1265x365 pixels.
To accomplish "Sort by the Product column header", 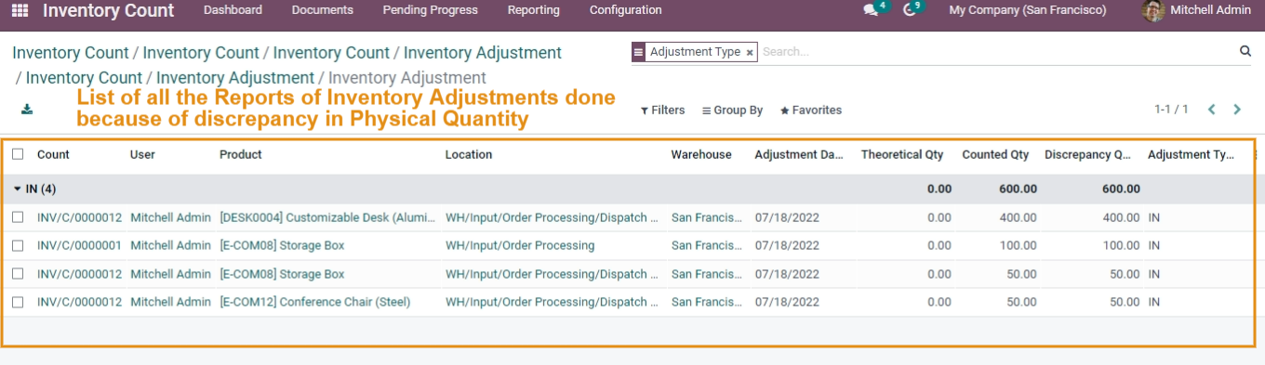I will 241,154.
